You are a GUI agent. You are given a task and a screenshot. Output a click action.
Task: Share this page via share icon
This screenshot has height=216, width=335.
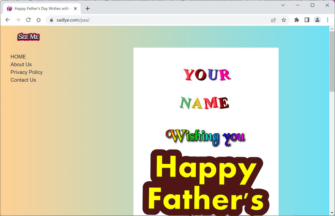(273, 20)
